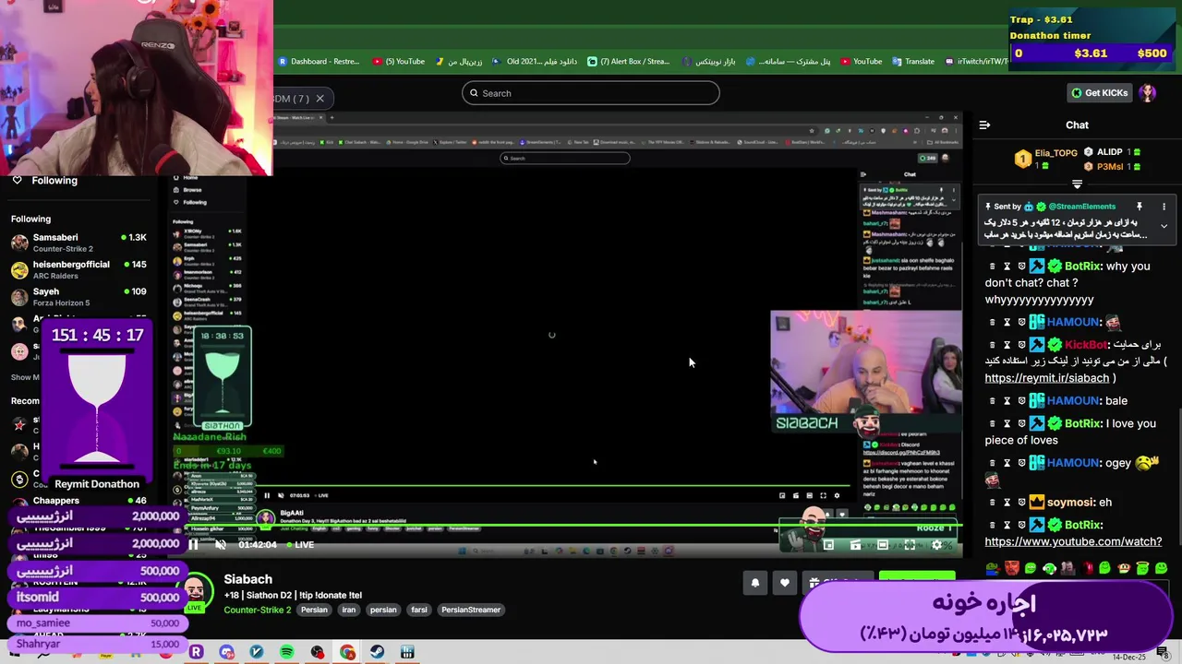
Task: Open the YouTube bookmark next to Translate
Action: (x=861, y=62)
